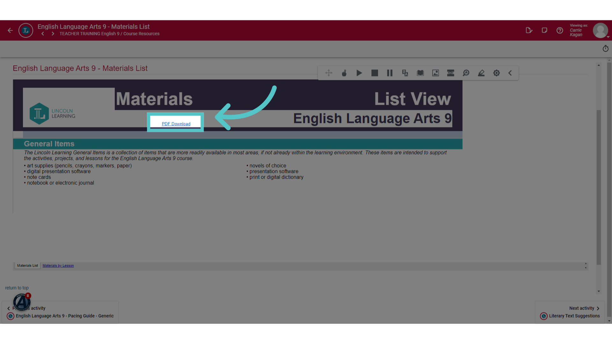Click the PDF Download link
Screen dimensions: 612x344
[x=176, y=124]
